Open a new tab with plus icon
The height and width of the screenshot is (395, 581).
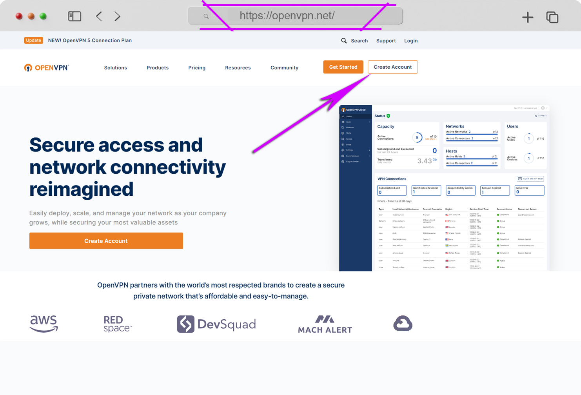tap(528, 17)
